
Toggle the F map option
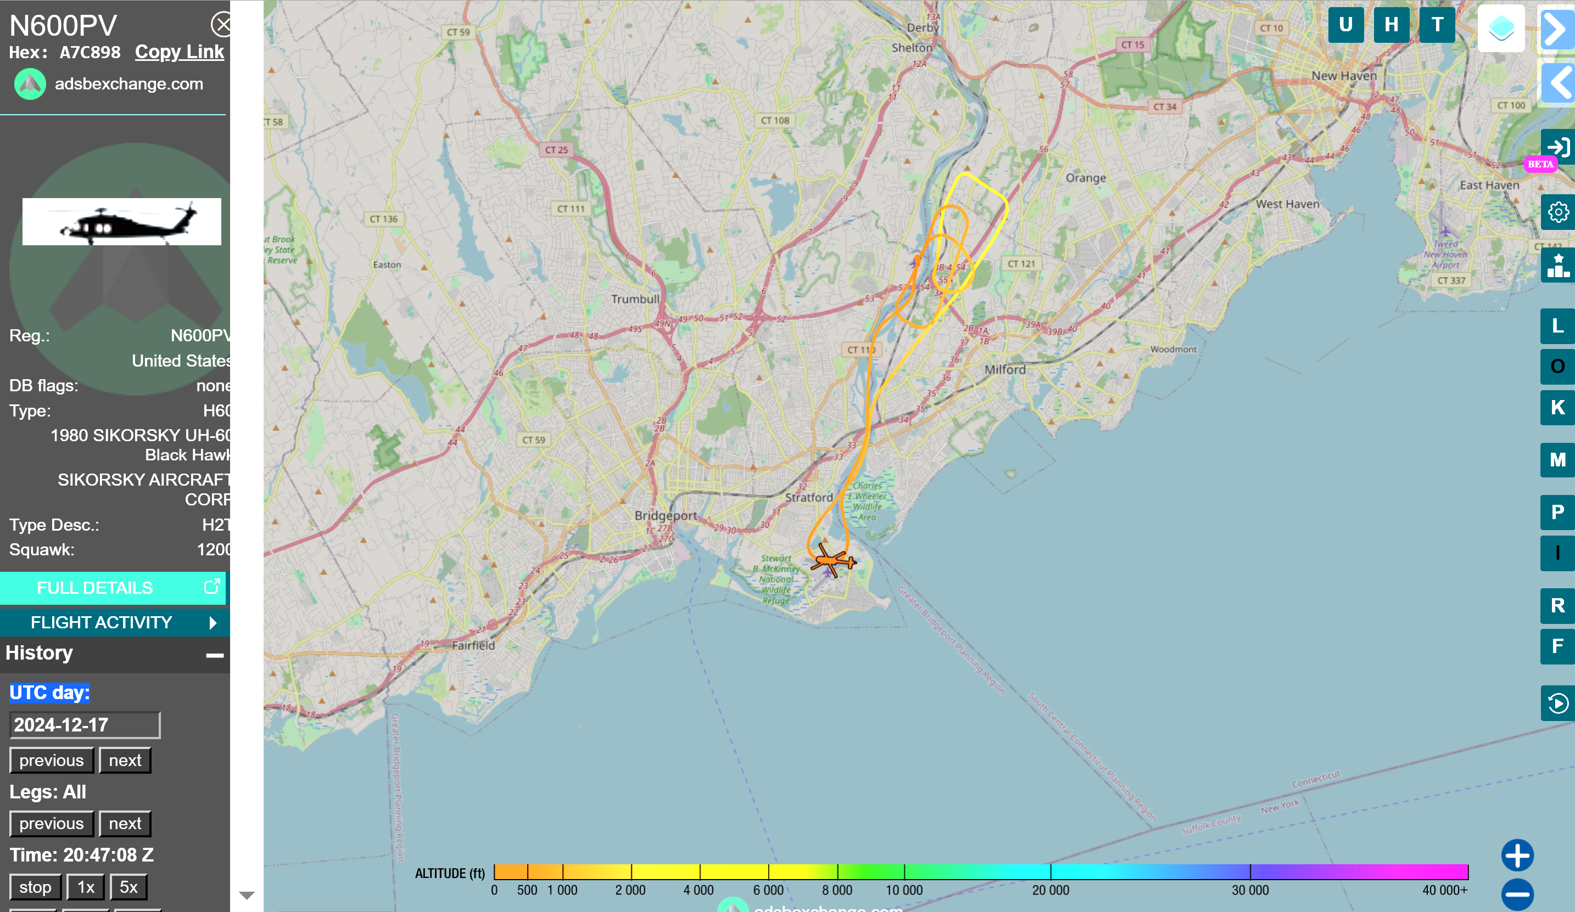tap(1557, 646)
